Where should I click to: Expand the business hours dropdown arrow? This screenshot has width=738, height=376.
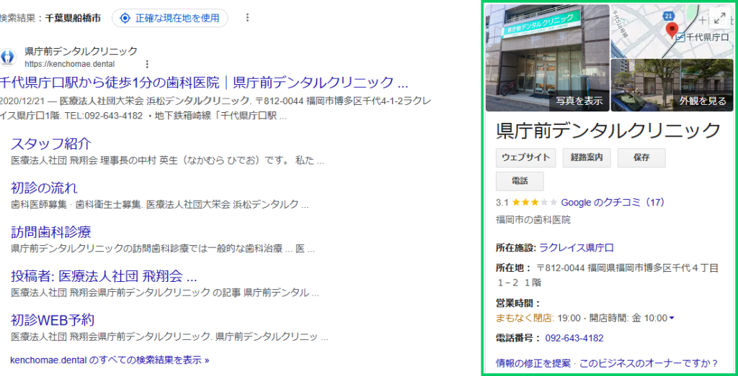pyautogui.click(x=672, y=318)
